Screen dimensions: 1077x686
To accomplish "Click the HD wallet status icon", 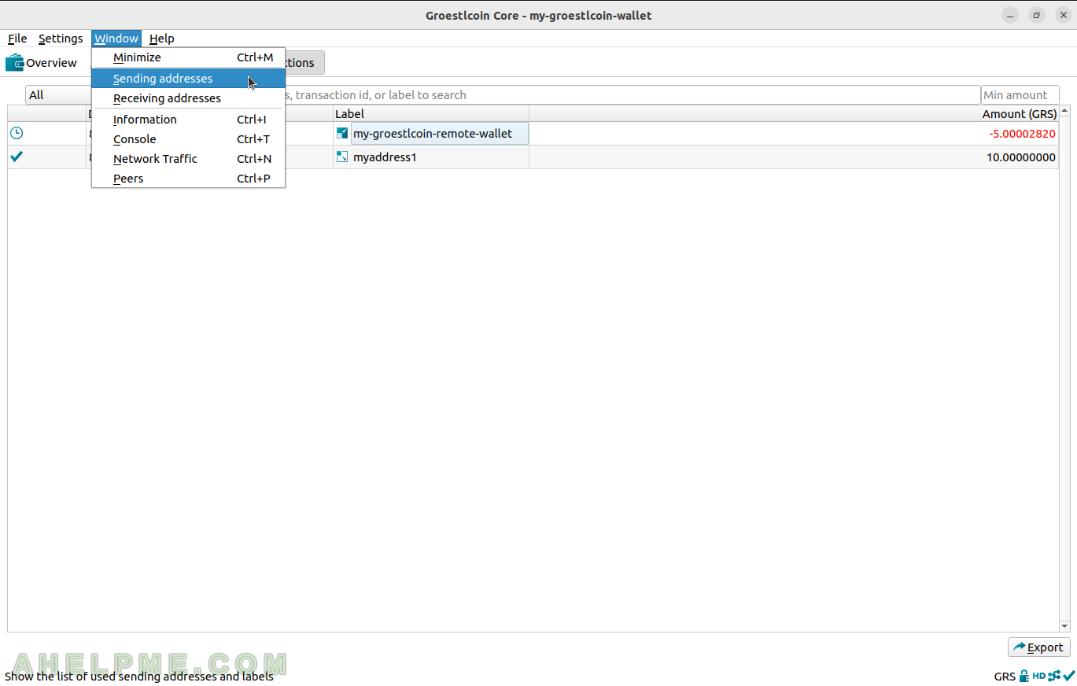I will [x=1038, y=676].
